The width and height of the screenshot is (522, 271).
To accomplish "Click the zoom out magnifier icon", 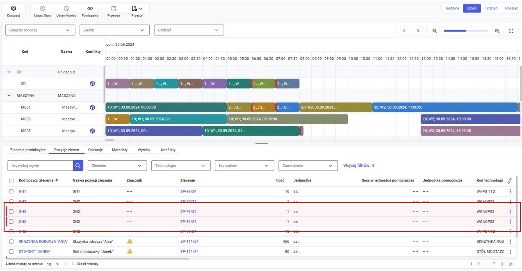I will point(435,31).
